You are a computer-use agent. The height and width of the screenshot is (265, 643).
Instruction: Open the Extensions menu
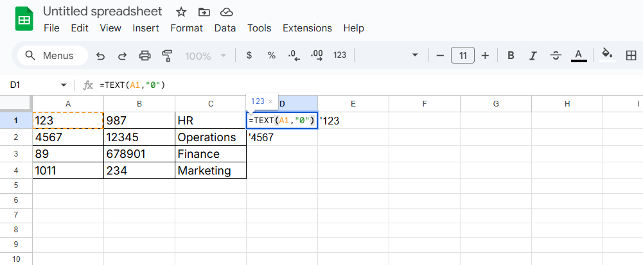coord(307,28)
